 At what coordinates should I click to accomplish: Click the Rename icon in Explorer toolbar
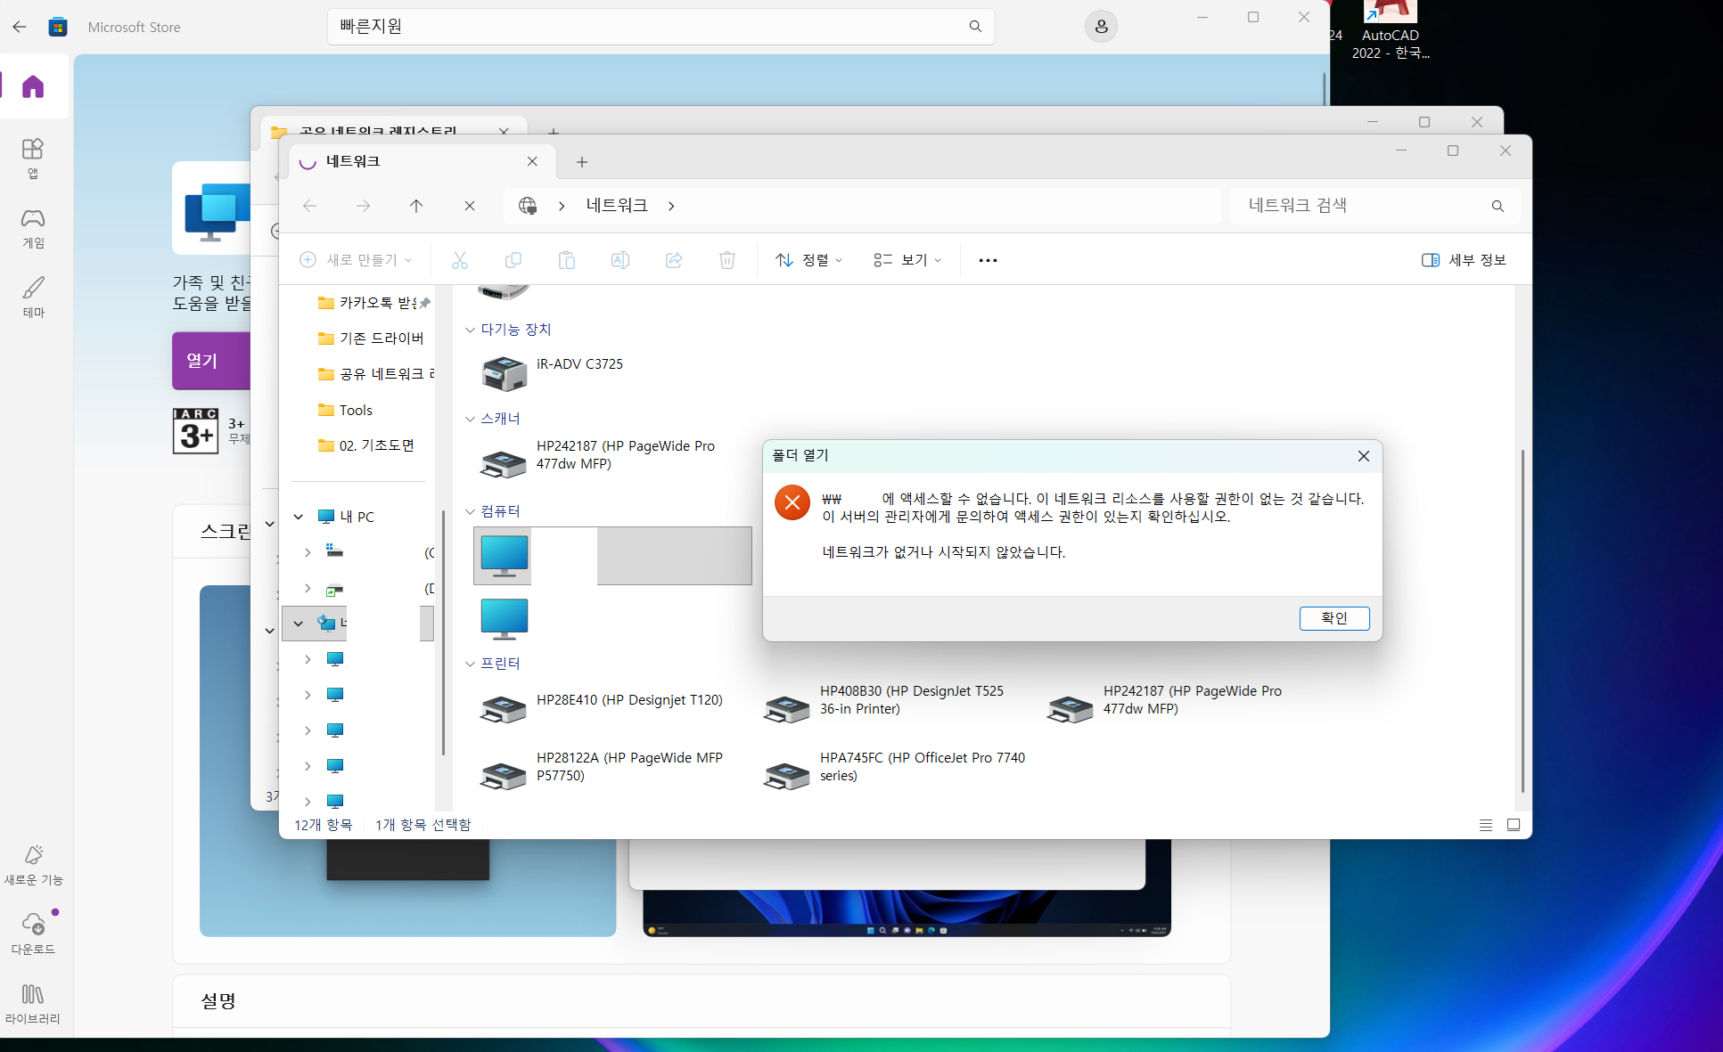click(x=620, y=260)
